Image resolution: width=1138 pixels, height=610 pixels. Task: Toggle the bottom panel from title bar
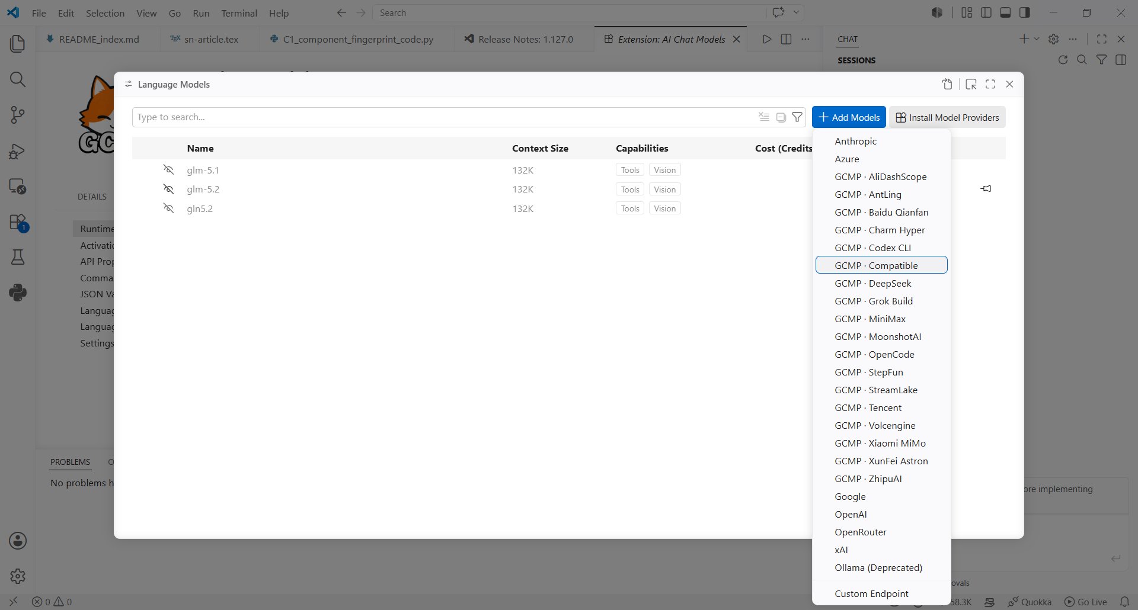coord(1005,12)
